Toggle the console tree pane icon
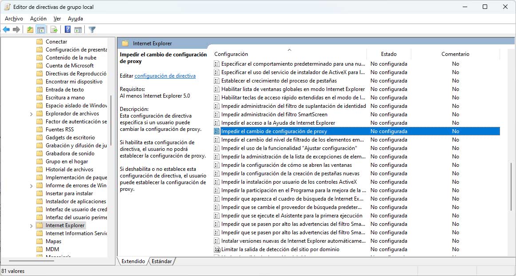Screen dimensions: 516x276 [40, 30]
